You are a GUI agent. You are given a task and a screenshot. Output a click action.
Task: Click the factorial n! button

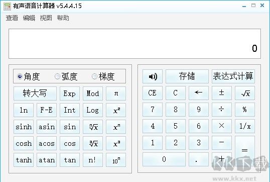coord(93,160)
